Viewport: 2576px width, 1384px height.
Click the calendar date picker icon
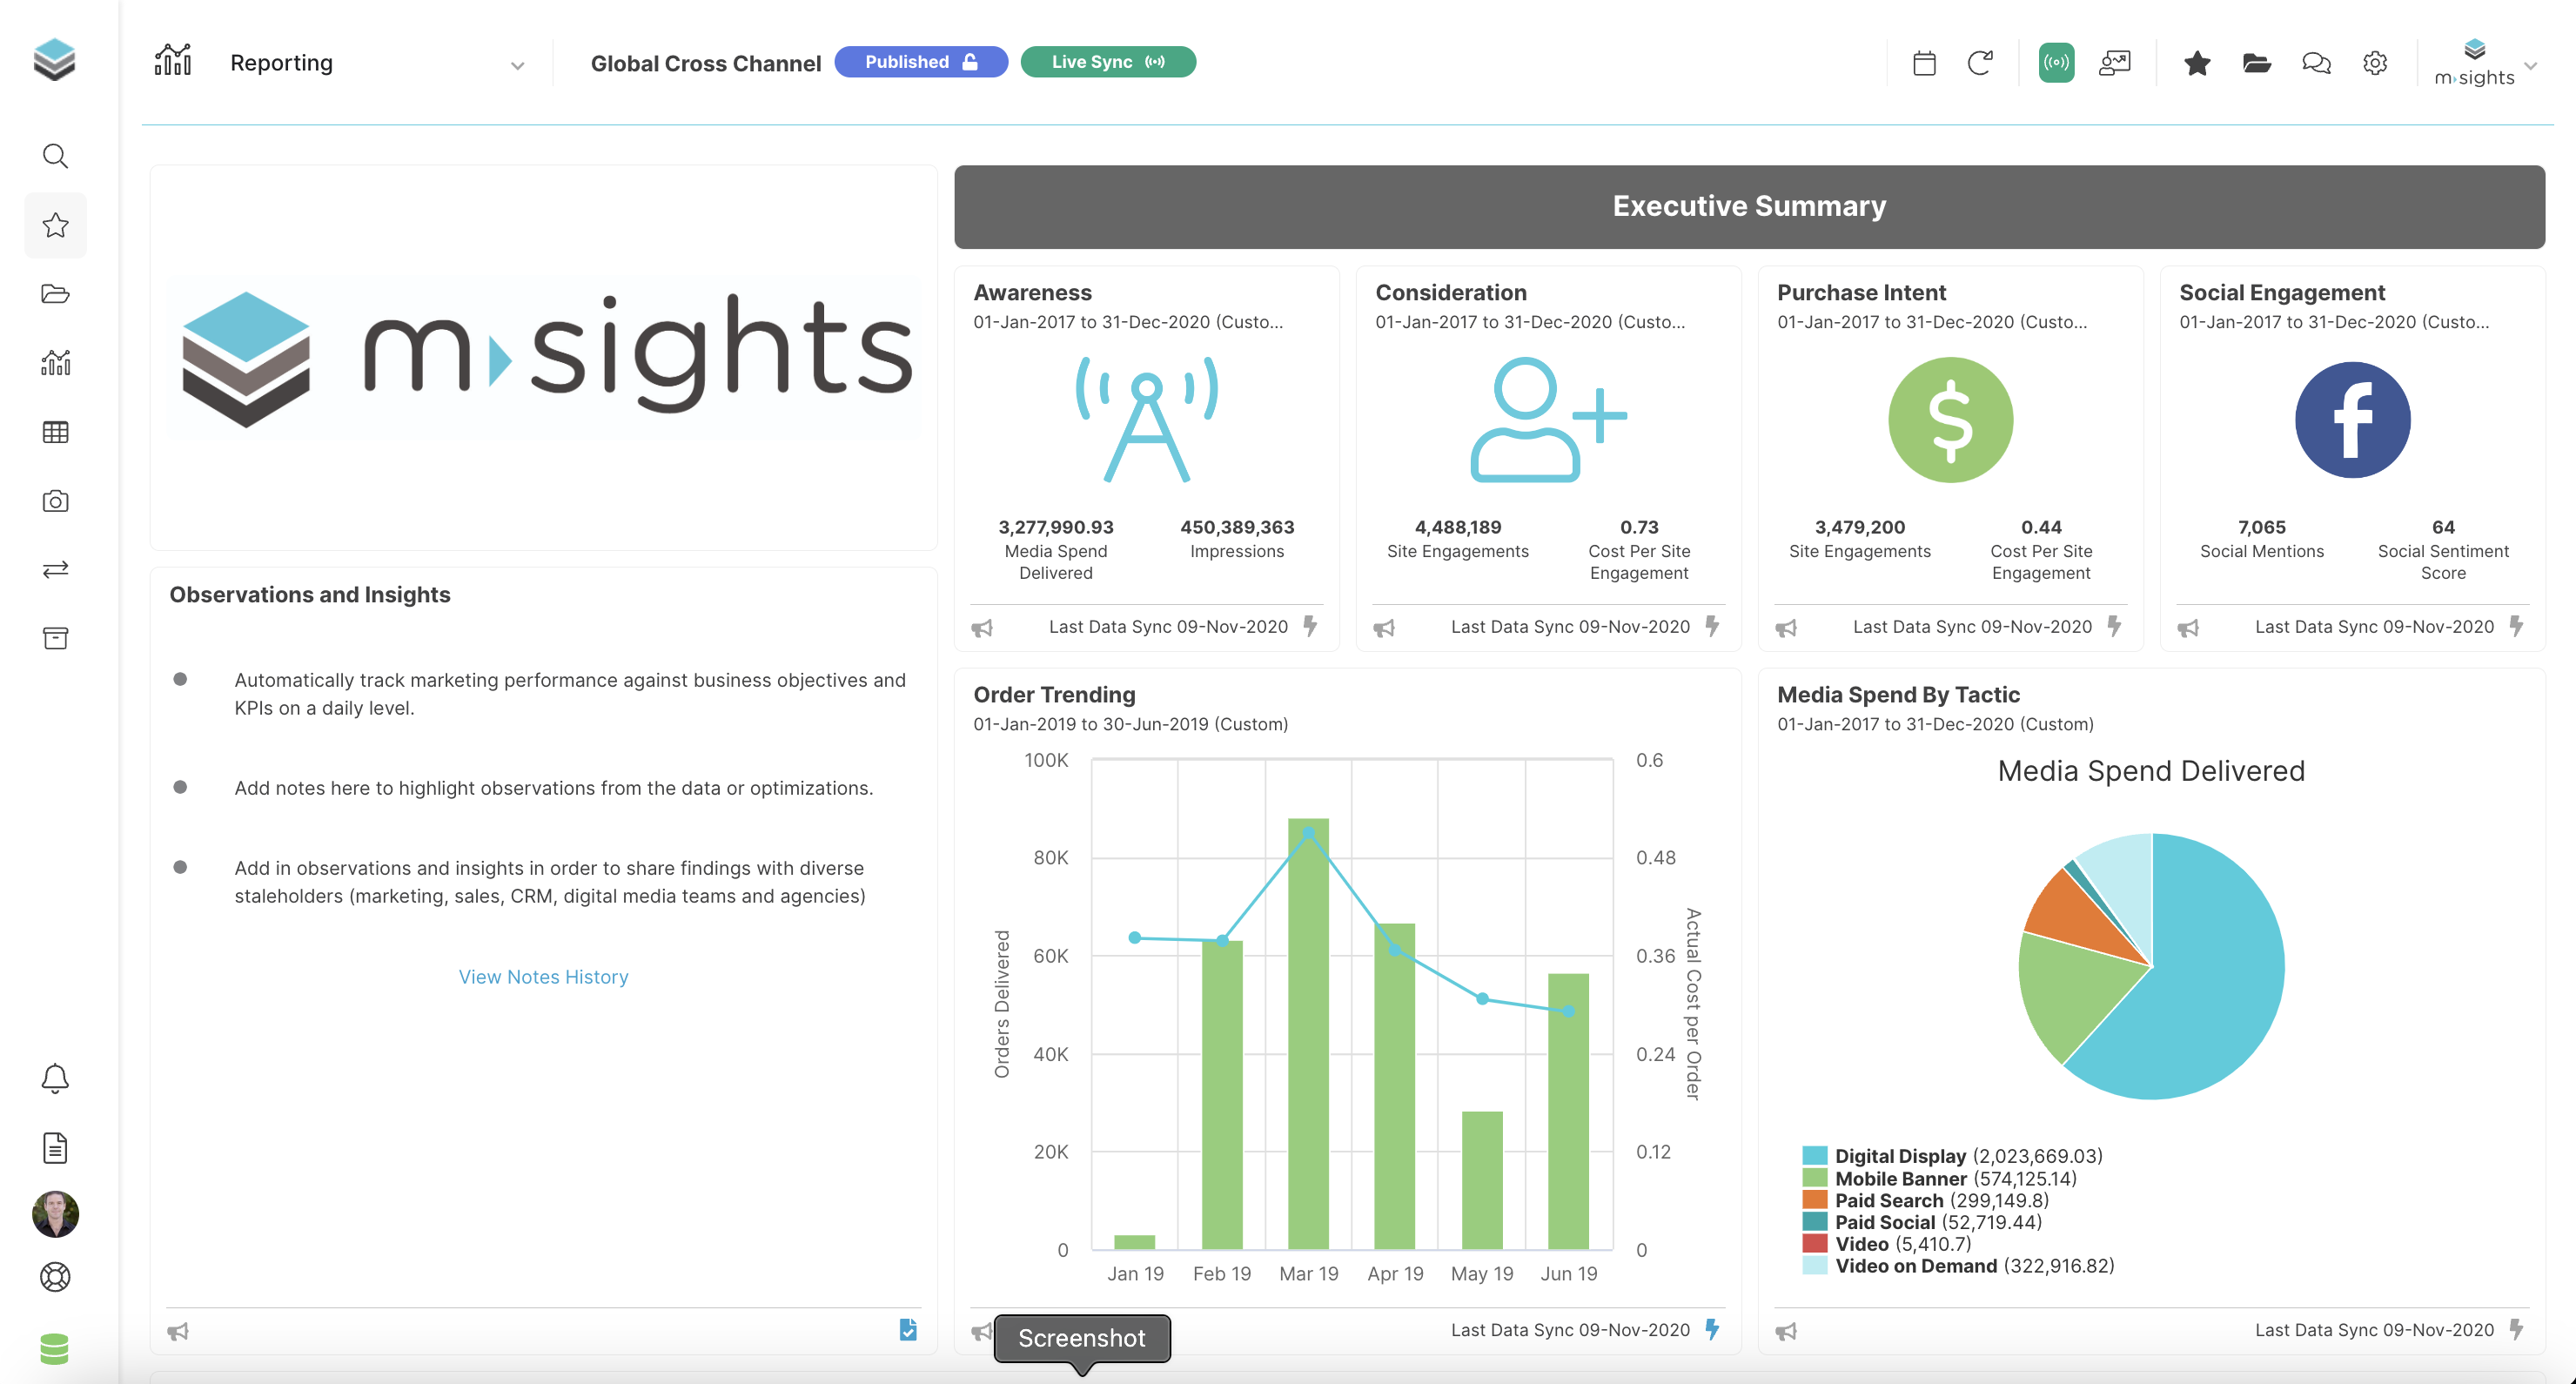coord(1924,63)
